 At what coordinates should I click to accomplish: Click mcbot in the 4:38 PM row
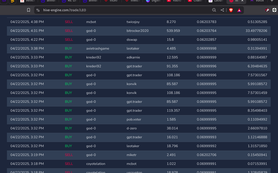(91, 22)
